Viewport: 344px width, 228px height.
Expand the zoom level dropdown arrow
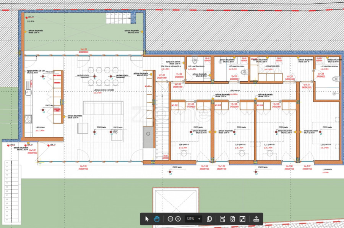click(200, 219)
